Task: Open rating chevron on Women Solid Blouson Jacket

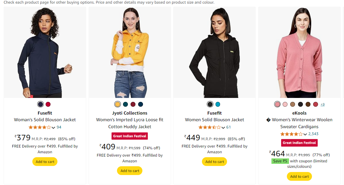Action: (223, 127)
